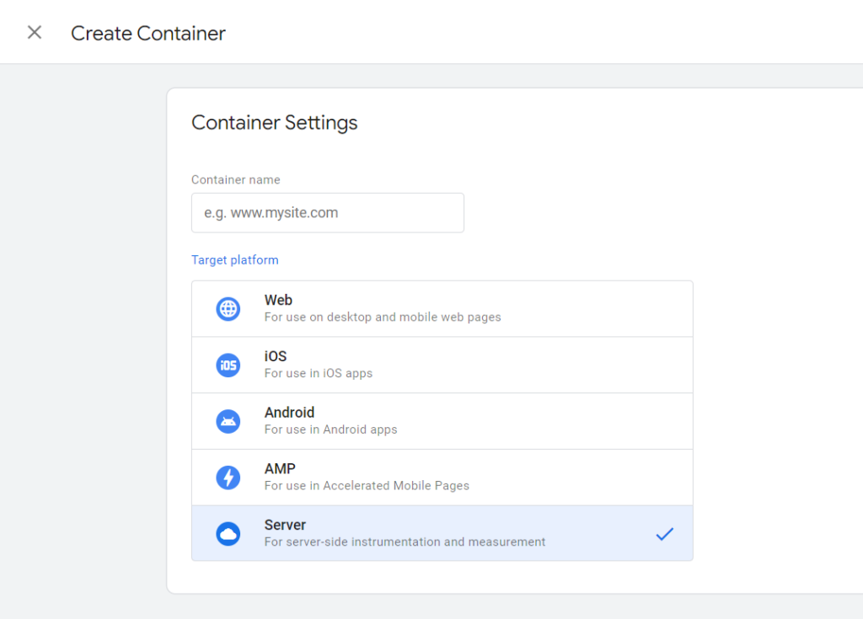Image resolution: width=863 pixels, height=619 pixels.
Task: Select the Server platform title
Action: pyautogui.click(x=285, y=525)
